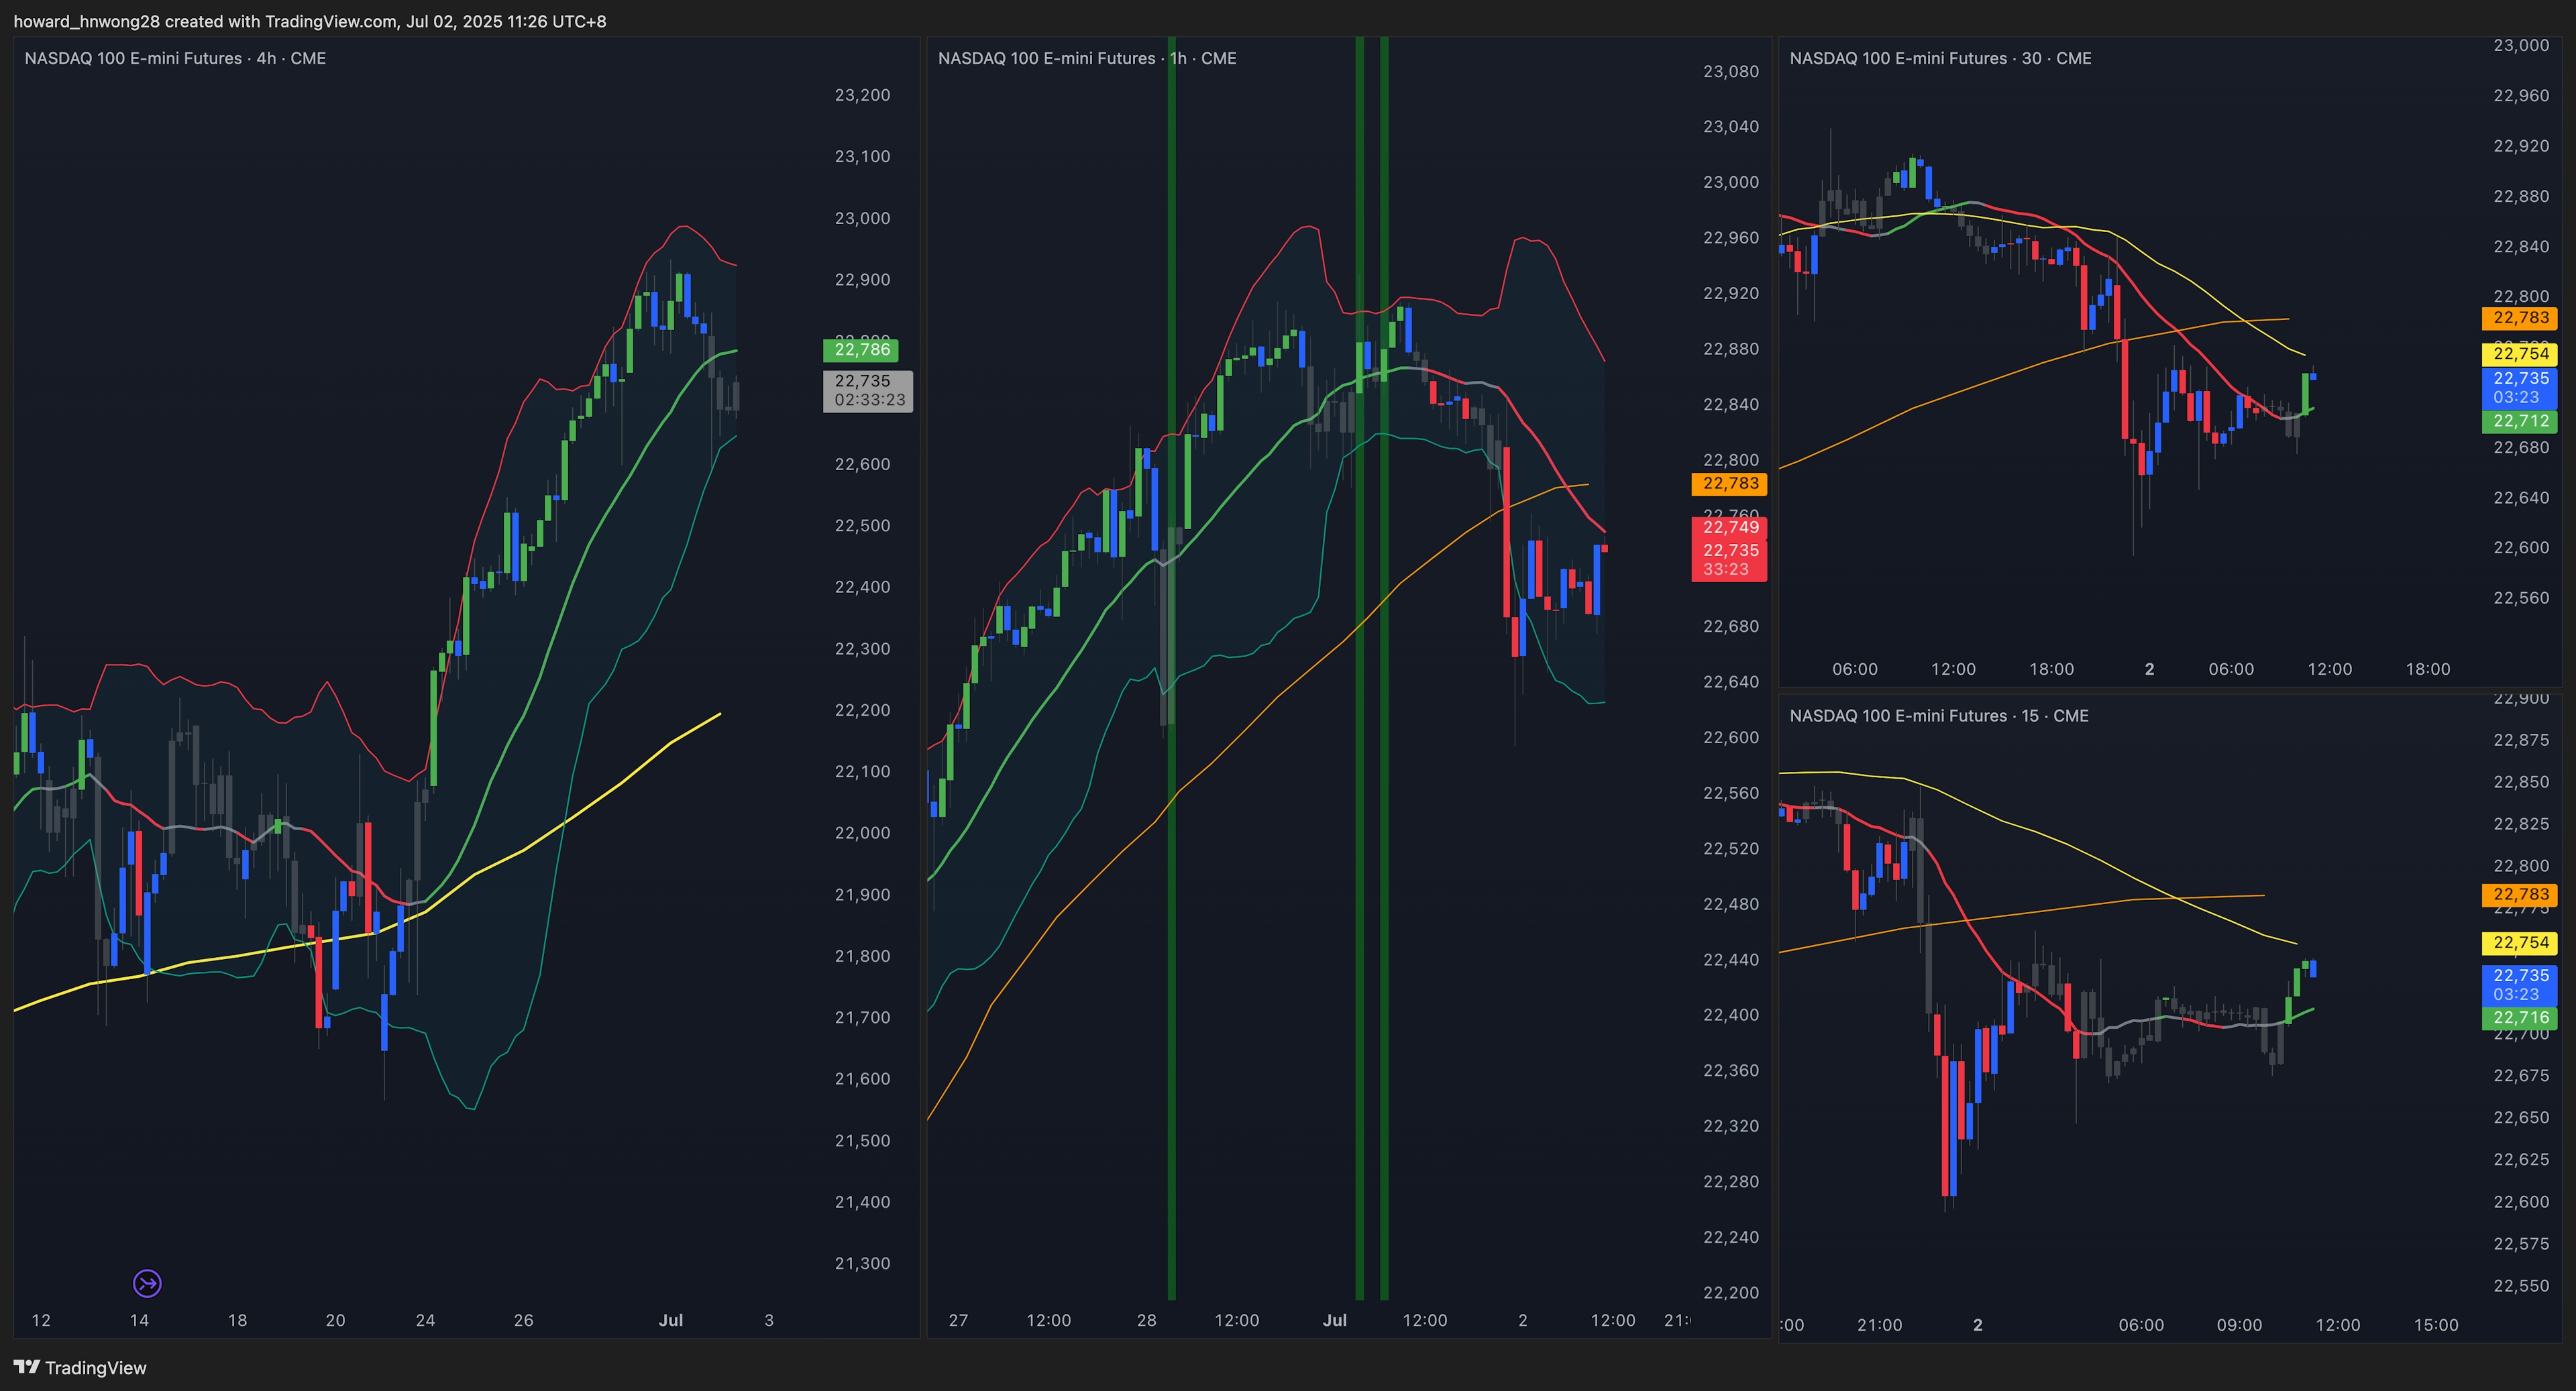Click the '26' date label on 4h chart time axis

point(524,1321)
